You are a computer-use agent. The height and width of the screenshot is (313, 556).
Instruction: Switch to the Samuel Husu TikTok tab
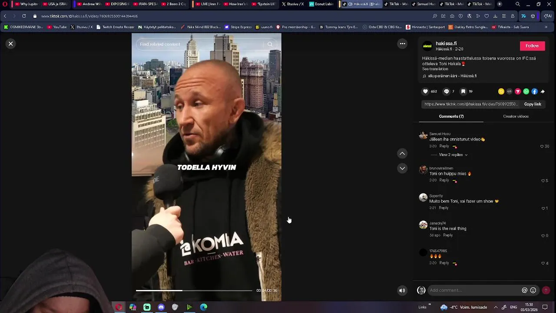point(423,4)
